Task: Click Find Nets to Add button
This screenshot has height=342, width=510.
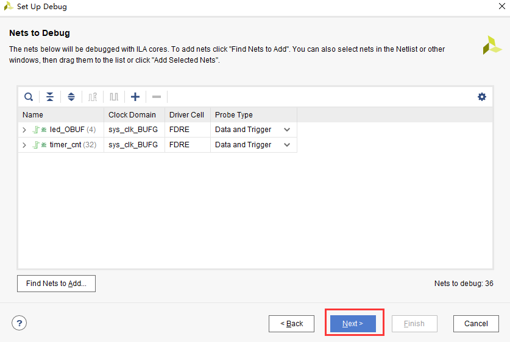Action: pos(56,284)
